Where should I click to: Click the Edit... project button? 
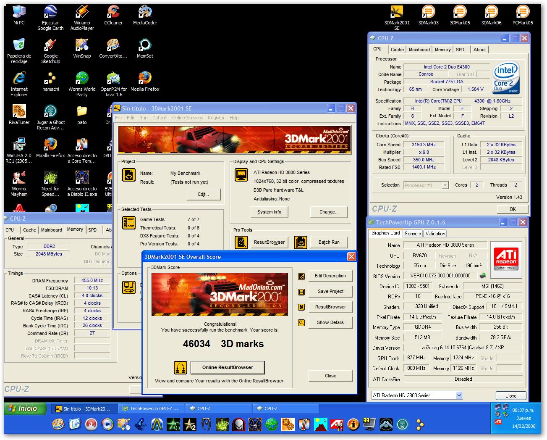pyautogui.click(x=204, y=194)
